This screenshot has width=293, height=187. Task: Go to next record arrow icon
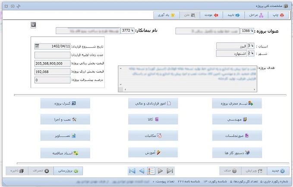click(x=160, y=171)
